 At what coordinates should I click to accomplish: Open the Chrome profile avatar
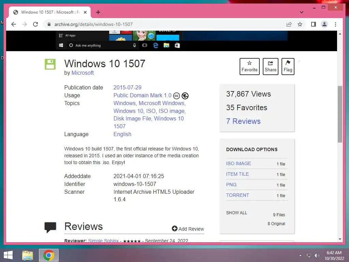point(324,24)
